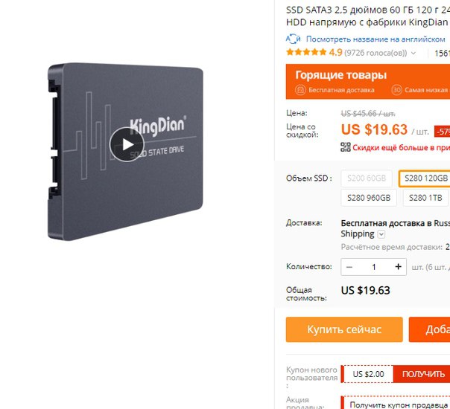Play the KingDian SSD product video
Image resolution: width=450 pixels, height=409 pixels.
[127, 144]
